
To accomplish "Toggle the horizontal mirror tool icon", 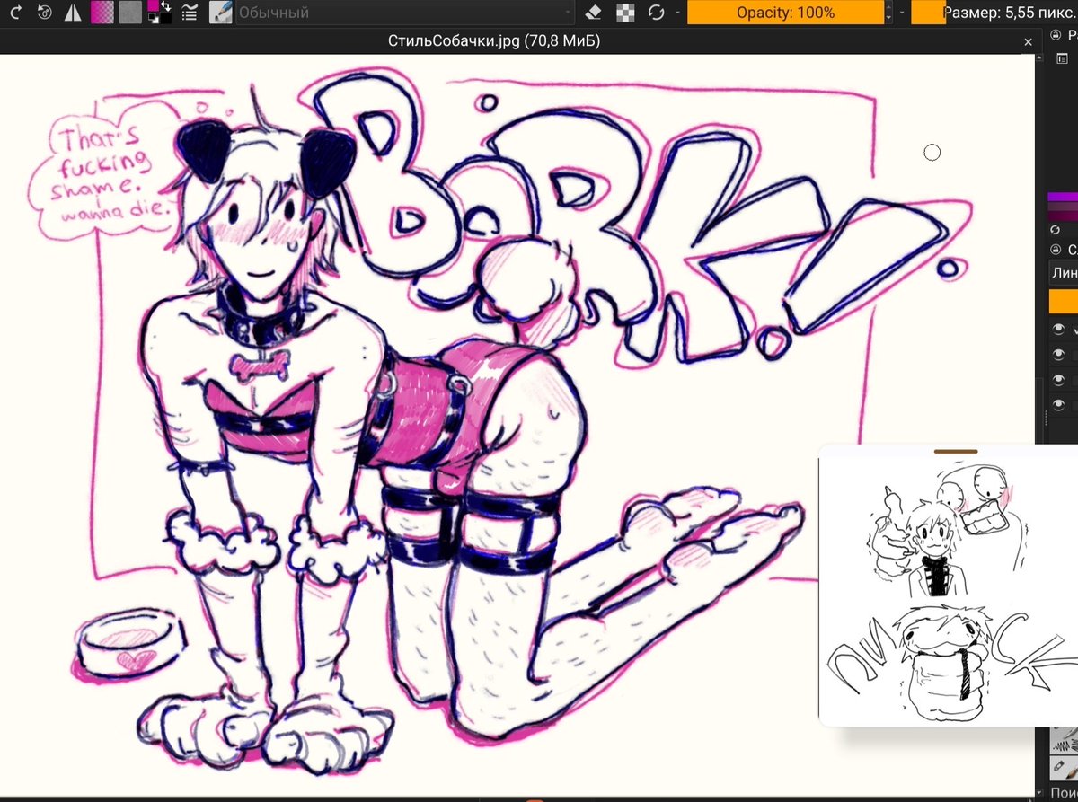I will (75, 13).
